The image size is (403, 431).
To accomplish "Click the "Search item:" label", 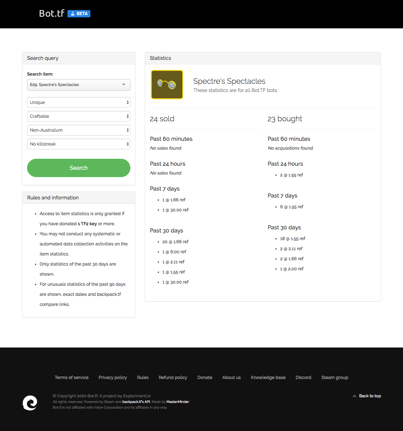I will coord(40,74).
